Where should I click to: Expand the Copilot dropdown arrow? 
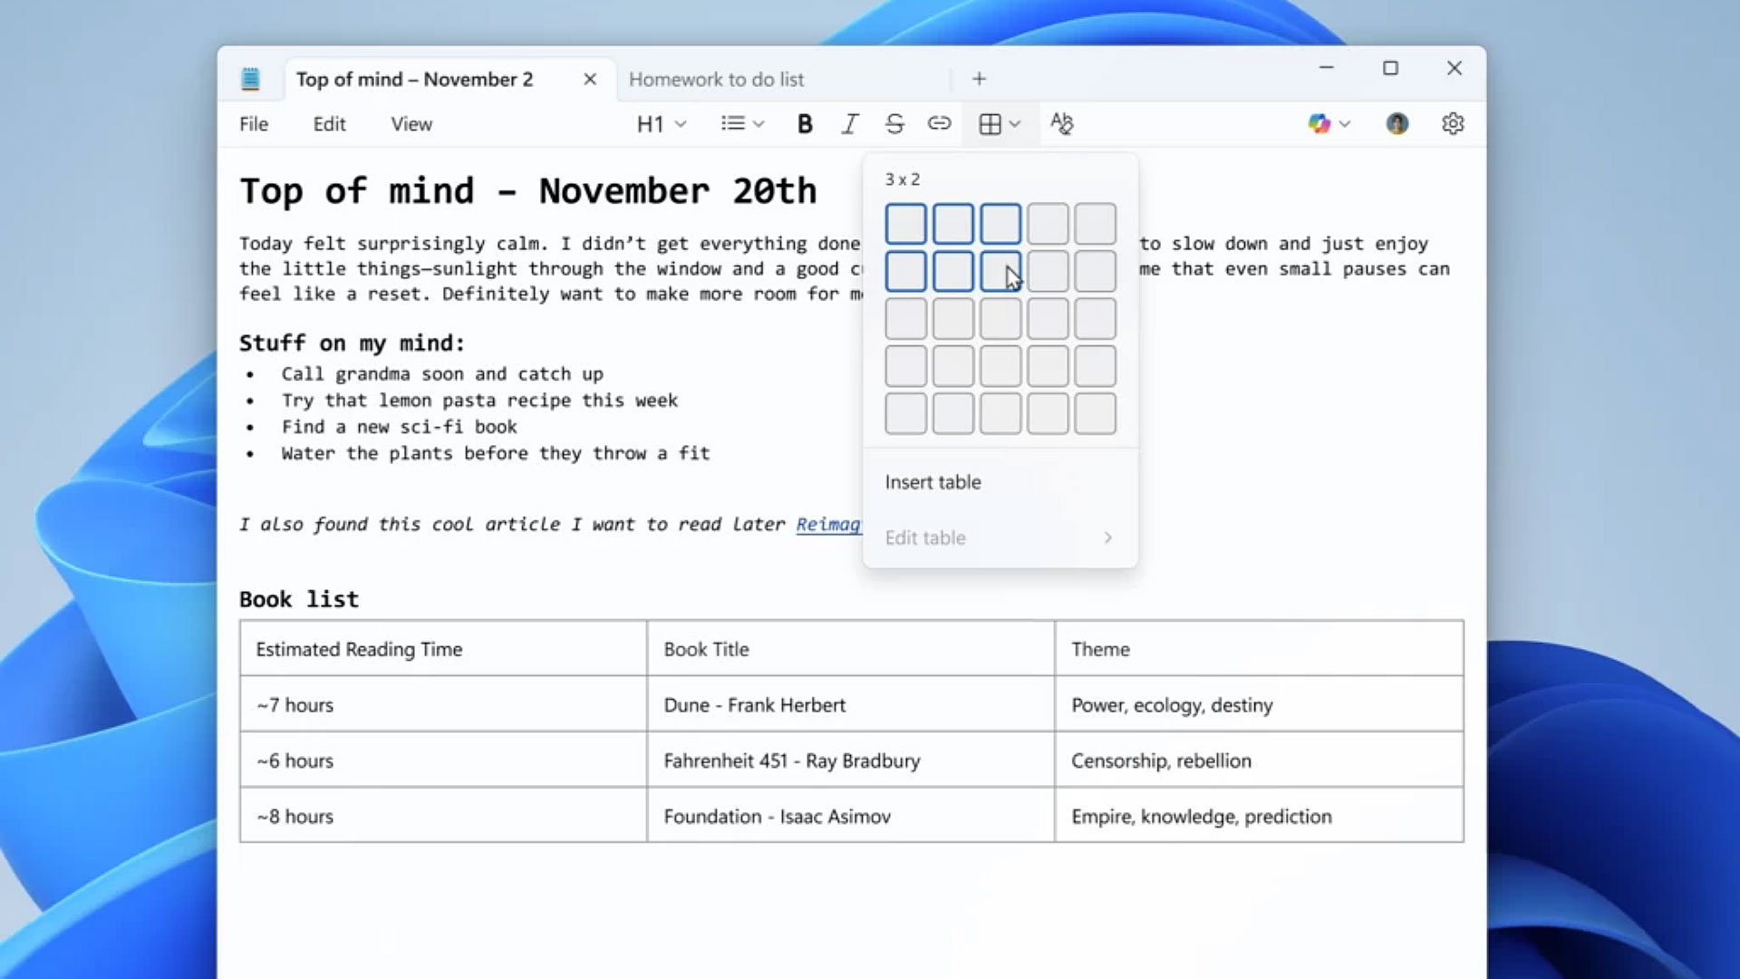point(1345,124)
